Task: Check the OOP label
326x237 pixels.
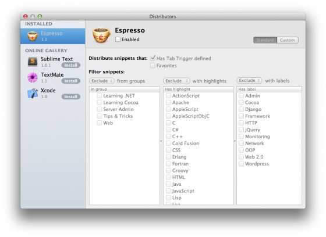Action: point(241,150)
